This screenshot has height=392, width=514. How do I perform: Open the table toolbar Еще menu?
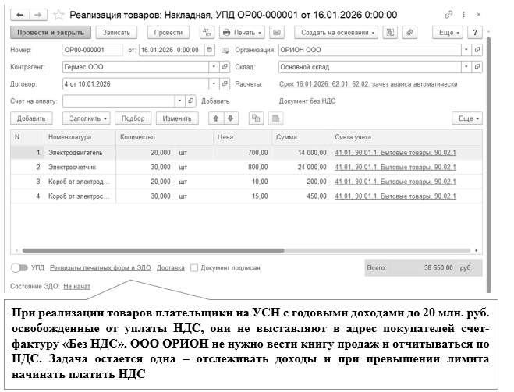467,118
